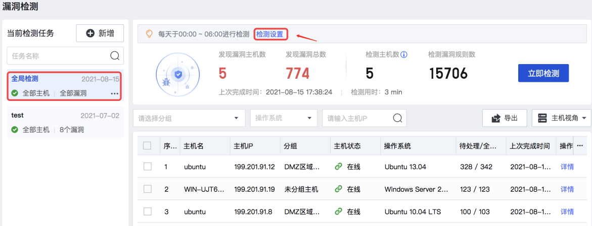Toggle the select-all checkbox in table header
Viewport: 592px width, 226px height.
coord(147,146)
